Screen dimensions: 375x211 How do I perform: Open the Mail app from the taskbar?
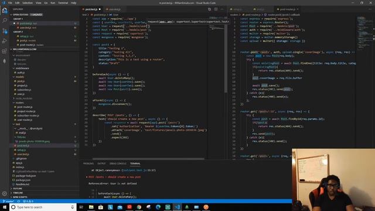click(120, 207)
